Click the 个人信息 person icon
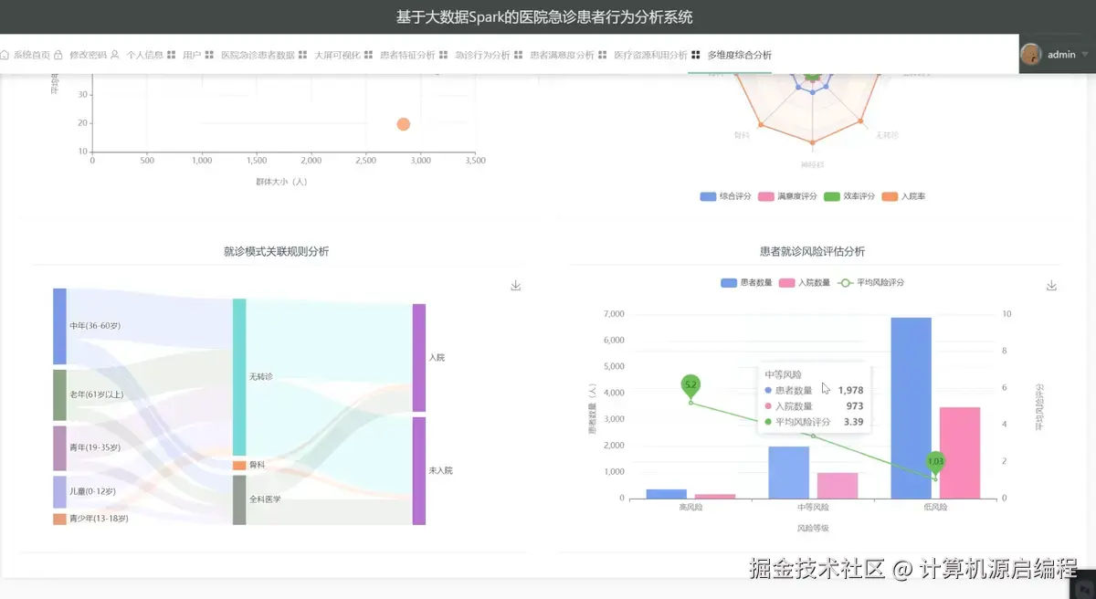Image resolution: width=1096 pixels, height=599 pixels. [x=115, y=54]
